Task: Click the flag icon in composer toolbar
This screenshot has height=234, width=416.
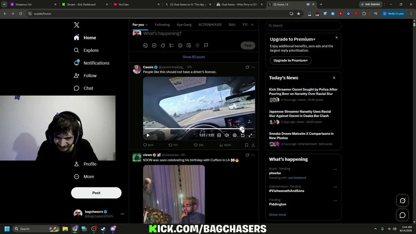Action: click(x=206, y=45)
